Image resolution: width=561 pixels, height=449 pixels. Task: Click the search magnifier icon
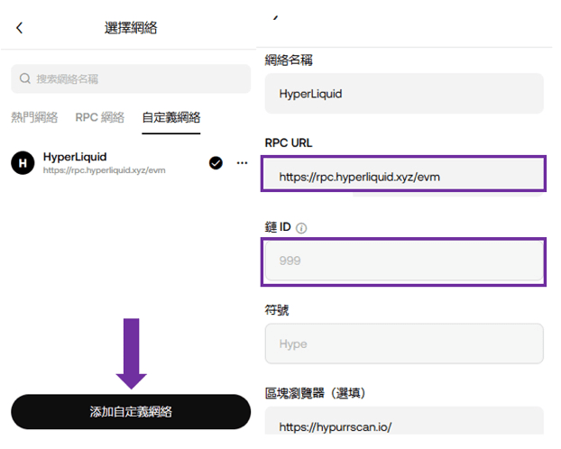(x=25, y=78)
